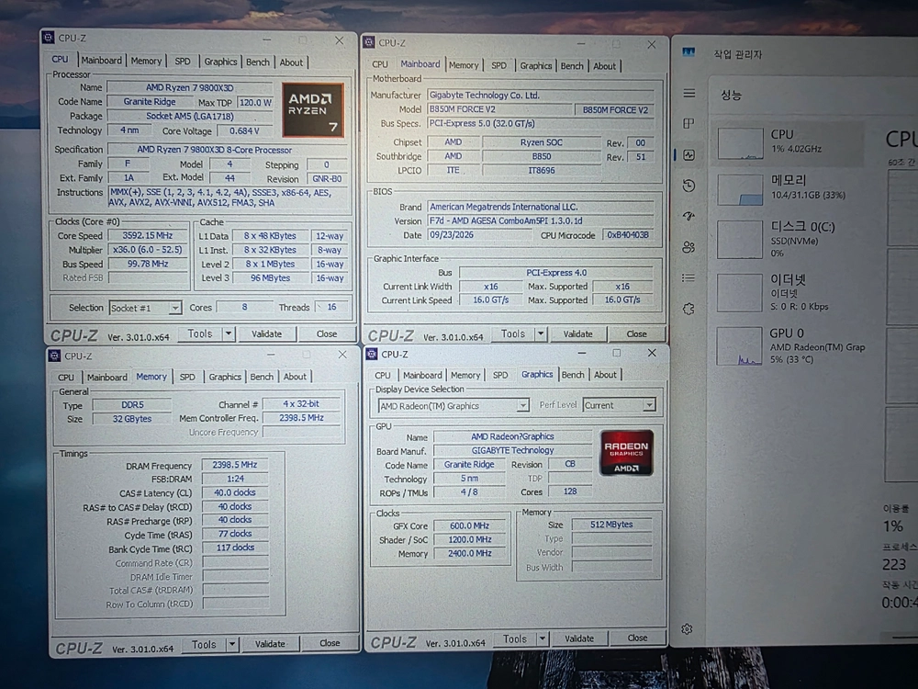
Task: Click Close button in the Memory window
Action: click(x=330, y=643)
